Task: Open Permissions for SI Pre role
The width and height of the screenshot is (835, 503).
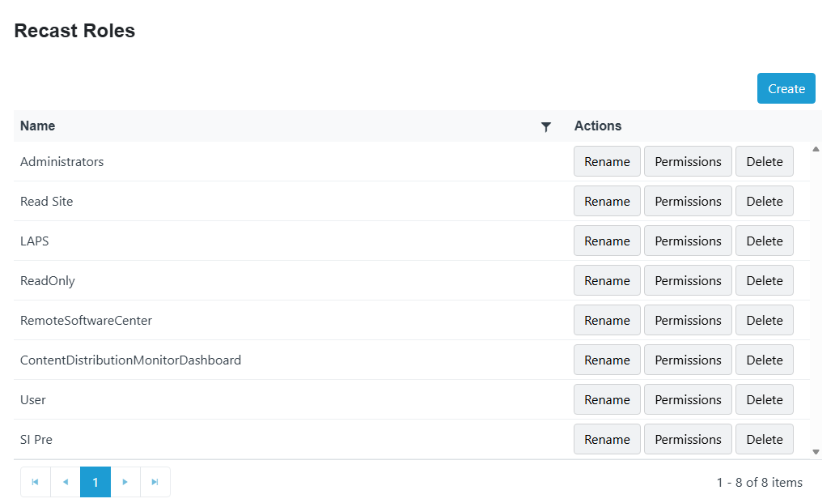Action: pyautogui.click(x=688, y=440)
